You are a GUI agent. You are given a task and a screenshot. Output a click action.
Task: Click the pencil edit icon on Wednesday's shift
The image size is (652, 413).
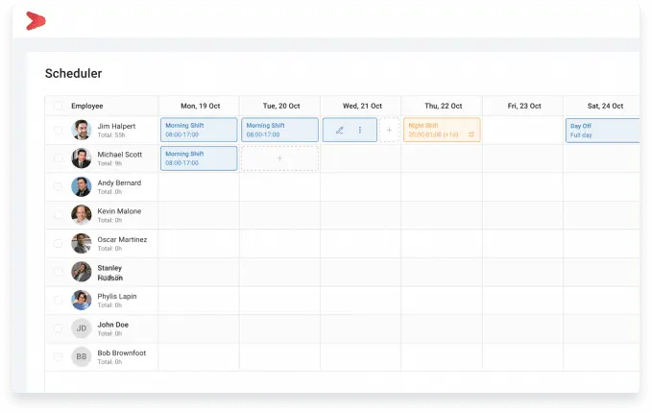point(340,131)
